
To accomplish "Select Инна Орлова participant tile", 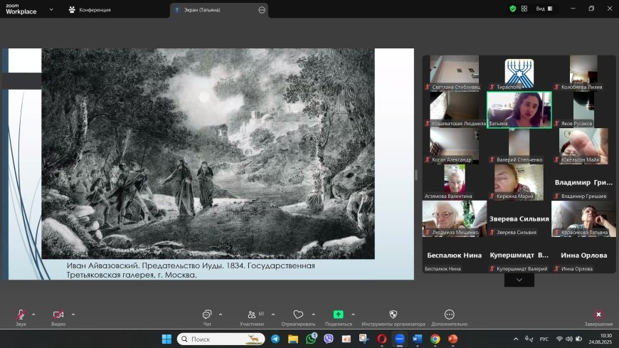I will tap(583, 255).
